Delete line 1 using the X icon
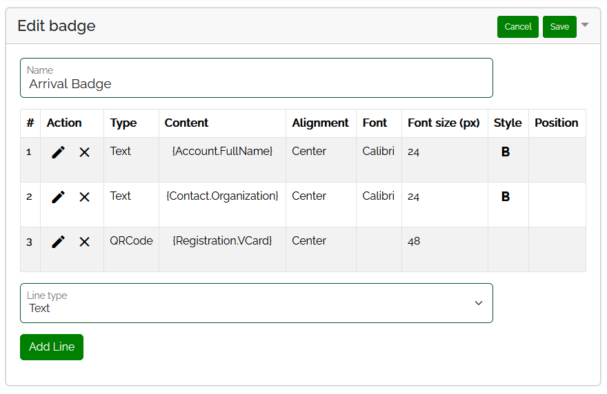 pyautogui.click(x=84, y=152)
